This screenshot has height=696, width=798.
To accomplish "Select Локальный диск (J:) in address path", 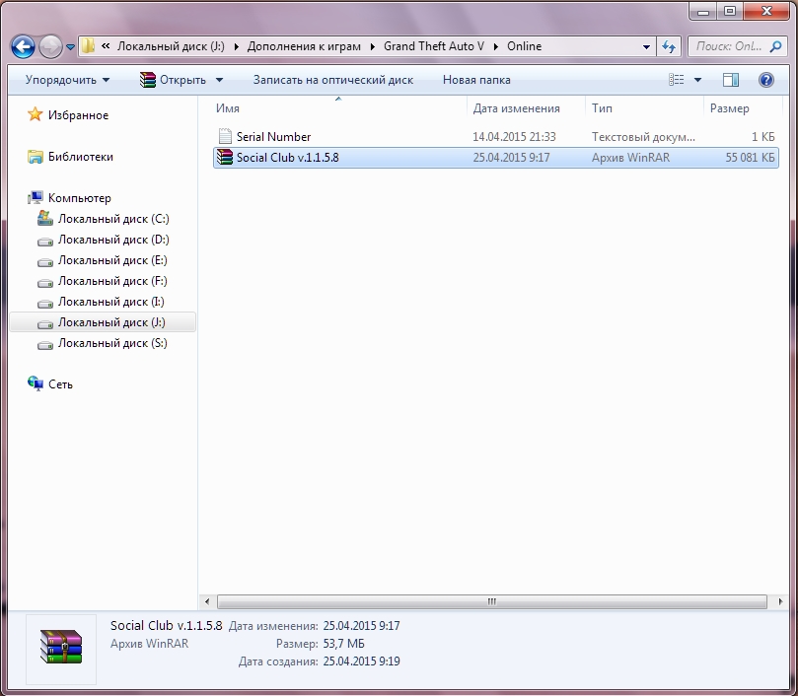I will [171, 46].
